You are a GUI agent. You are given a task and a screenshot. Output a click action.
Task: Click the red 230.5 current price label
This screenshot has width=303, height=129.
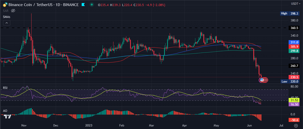294,77
